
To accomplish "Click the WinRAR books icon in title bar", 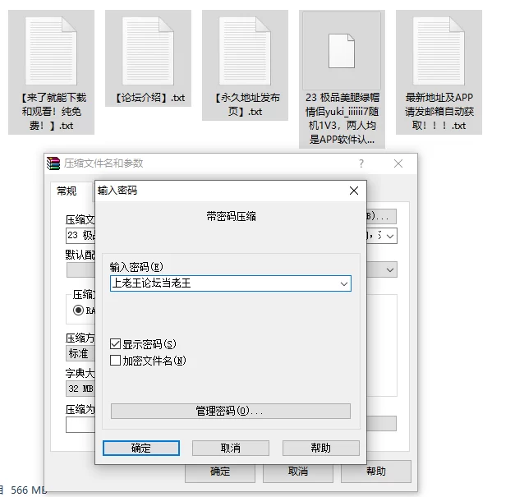I will [x=53, y=163].
